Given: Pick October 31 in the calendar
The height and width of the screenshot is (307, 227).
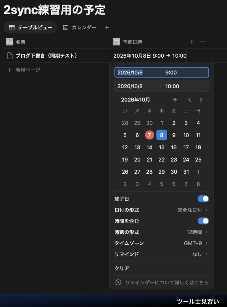Looking at the screenshot, I should click(x=186, y=172).
